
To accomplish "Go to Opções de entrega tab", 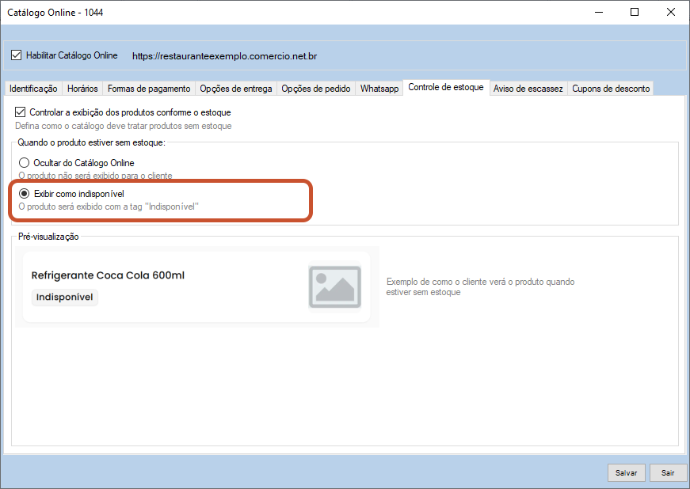I will (236, 89).
